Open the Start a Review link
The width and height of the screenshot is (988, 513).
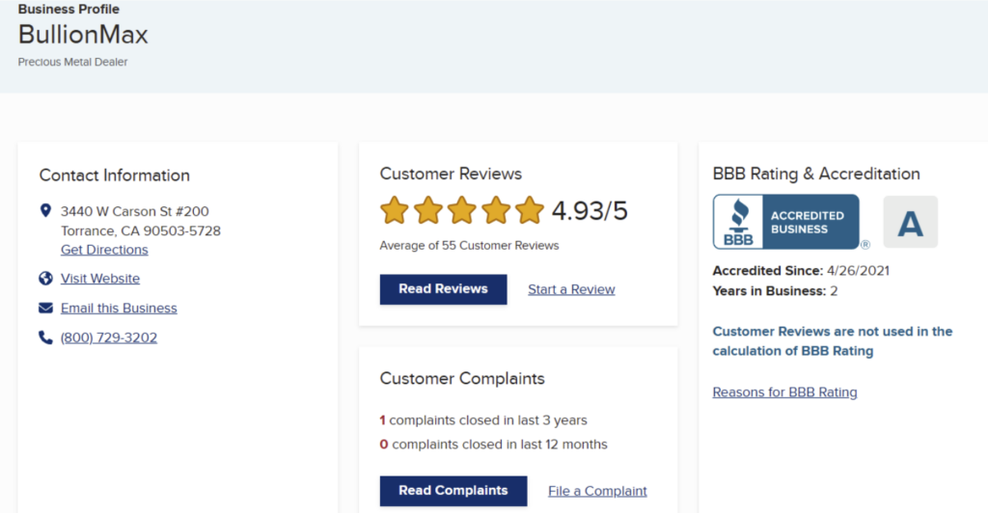tap(571, 289)
